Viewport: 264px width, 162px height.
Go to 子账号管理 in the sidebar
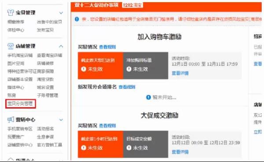pyautogui.click(x=48, y=96)
